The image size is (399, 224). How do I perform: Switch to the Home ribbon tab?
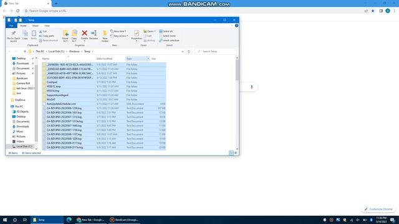[23, 26]
